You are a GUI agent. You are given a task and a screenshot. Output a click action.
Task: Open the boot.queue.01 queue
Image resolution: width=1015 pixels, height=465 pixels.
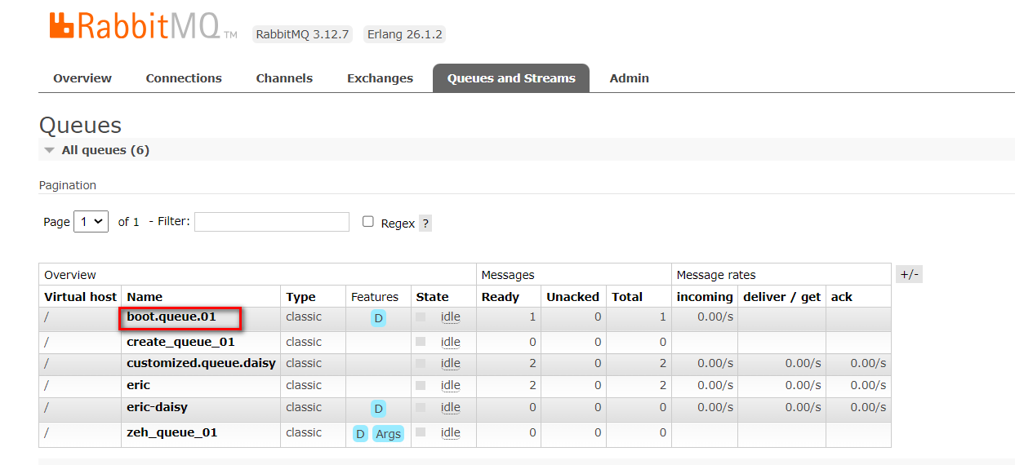point(171,317)
